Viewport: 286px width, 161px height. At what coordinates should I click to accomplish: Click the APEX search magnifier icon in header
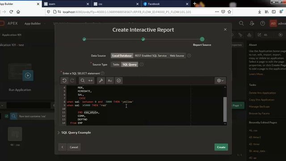(241, 23)
